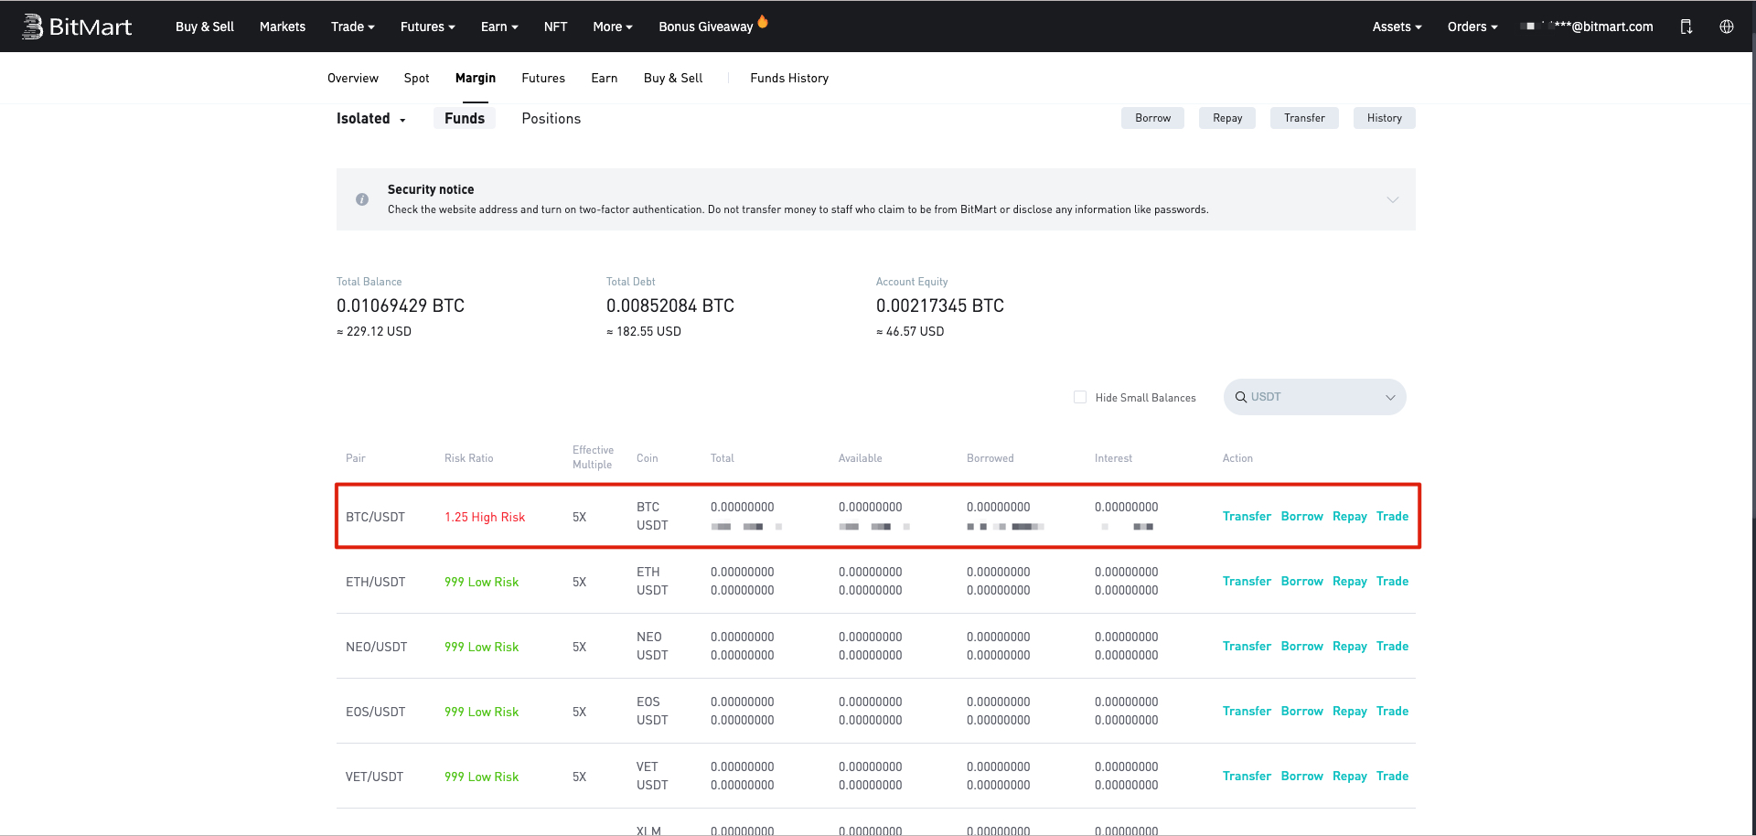The image size is (1756, 836).
Task: Click Repay in NEO/USDT row
Action: (1350, 647)
